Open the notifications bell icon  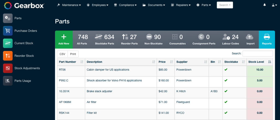[264, 5]
